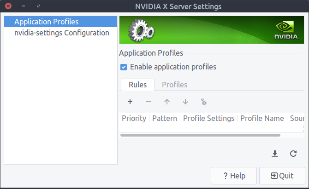Maximize the NVIDIA settings window
Viewport: 309px width, 189px height.
tap(39, 6)
